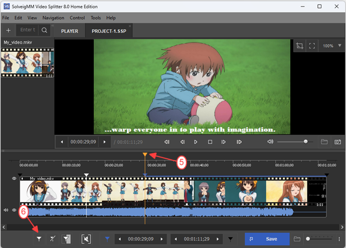The width and height of the screenshot is (346, 248).
Task: Jump to next key frame
Action: coord(239,142)
